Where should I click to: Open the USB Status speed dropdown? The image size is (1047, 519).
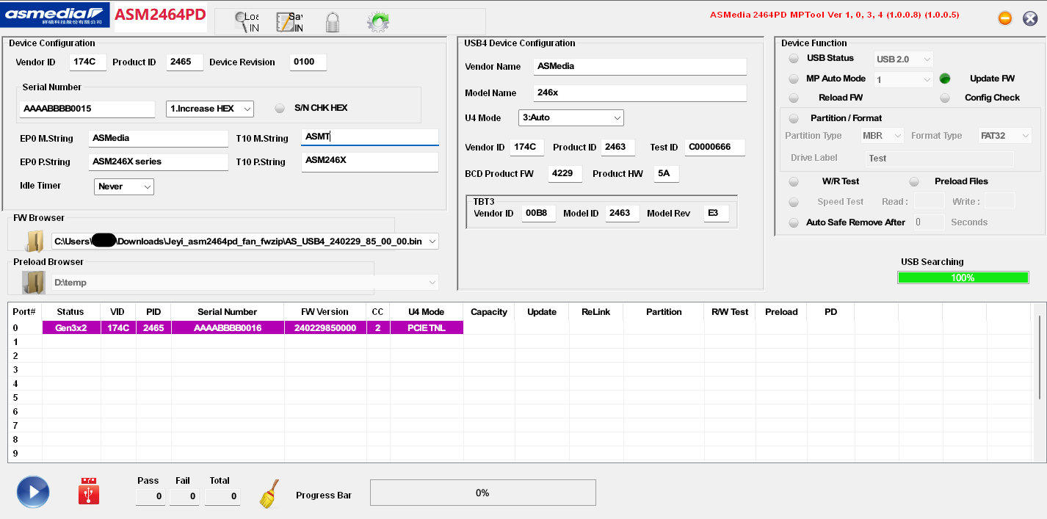[x=903, y=59]
